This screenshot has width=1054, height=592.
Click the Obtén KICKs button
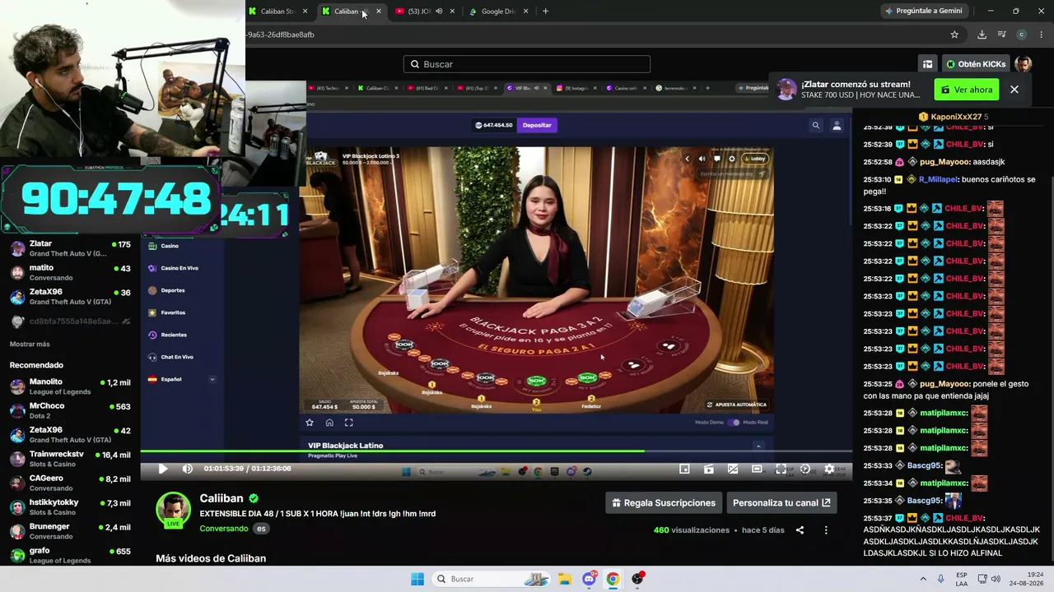coord(976,64)
